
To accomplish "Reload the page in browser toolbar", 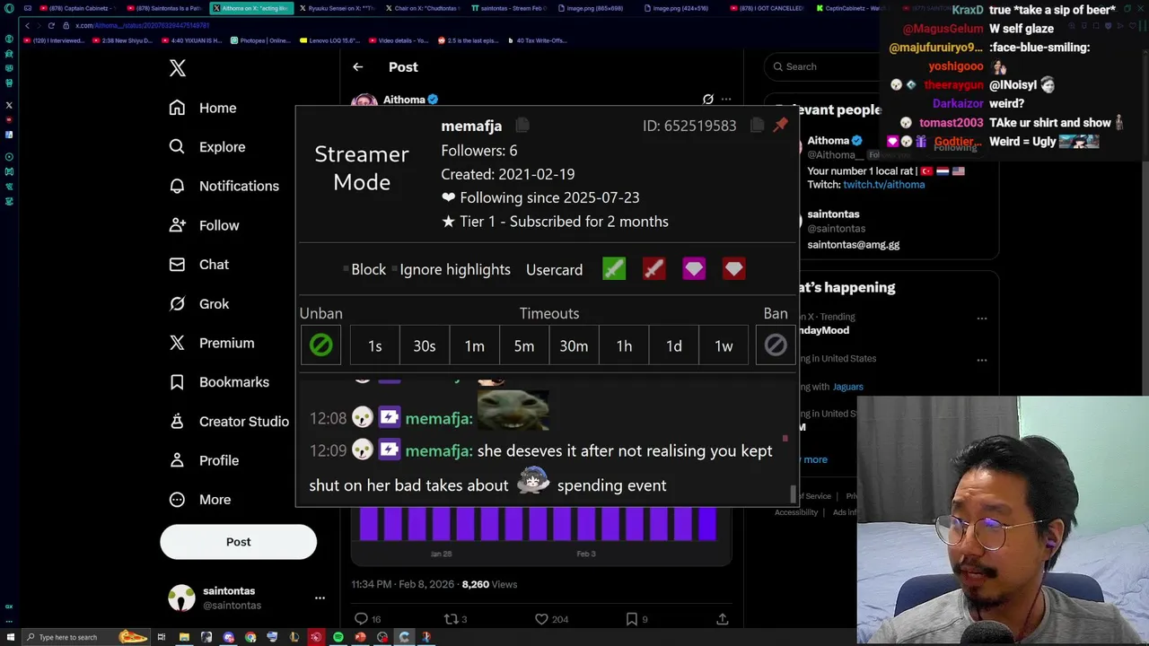I will tap(51, 25).
